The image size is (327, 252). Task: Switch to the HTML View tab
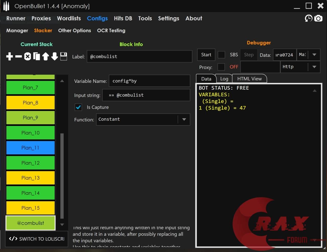pyautogui.click(x=249, y=79)
